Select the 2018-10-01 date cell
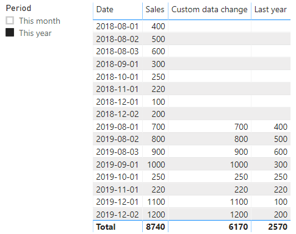Screen dimensions: 296x234 pyautogui.click(x=117, y=77)
